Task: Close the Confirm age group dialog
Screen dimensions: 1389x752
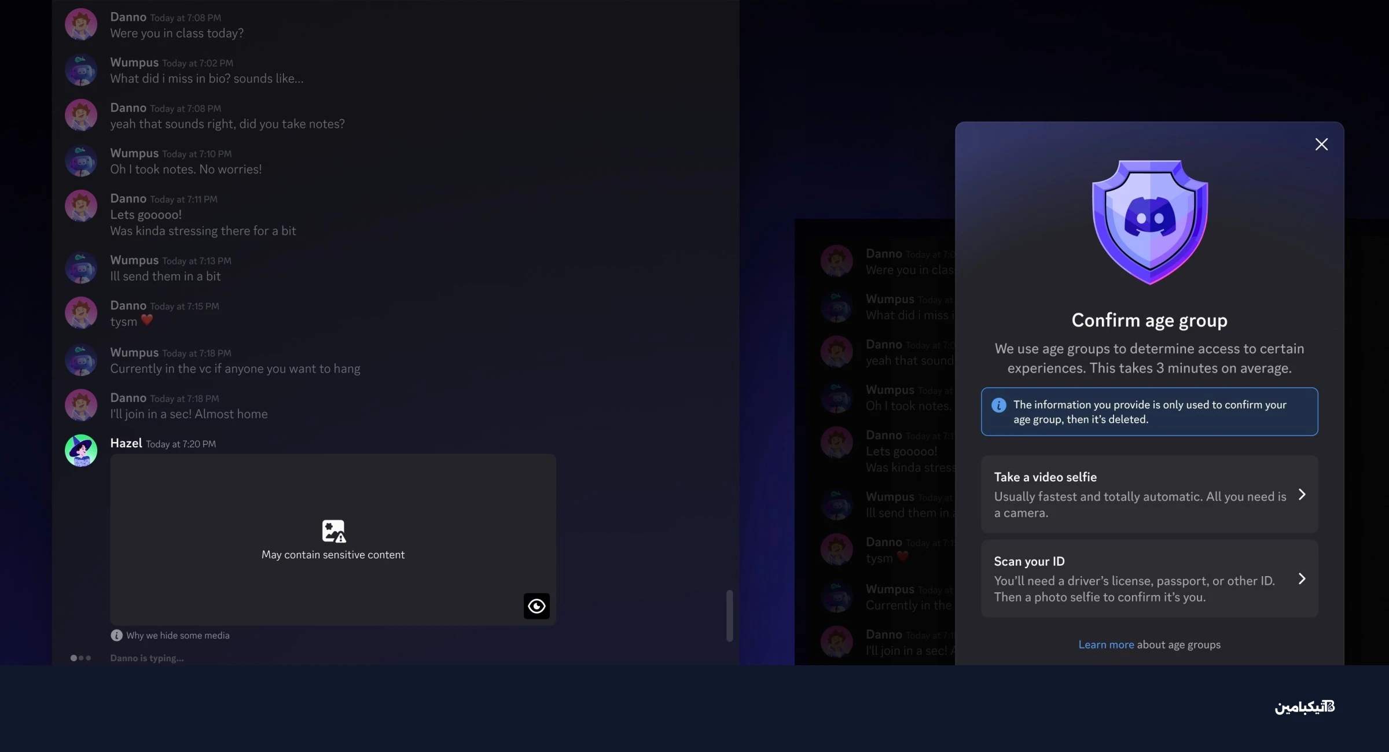Action: pyautogui.click(x=1321, y=144)
